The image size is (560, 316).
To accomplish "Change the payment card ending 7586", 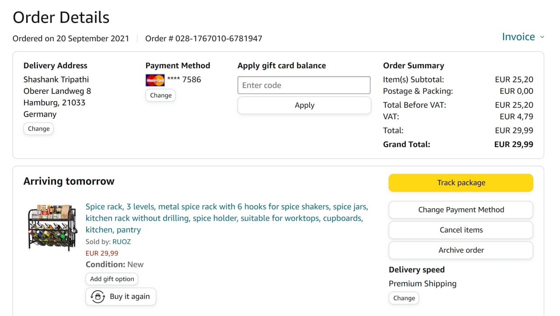I will pos(161,95).
